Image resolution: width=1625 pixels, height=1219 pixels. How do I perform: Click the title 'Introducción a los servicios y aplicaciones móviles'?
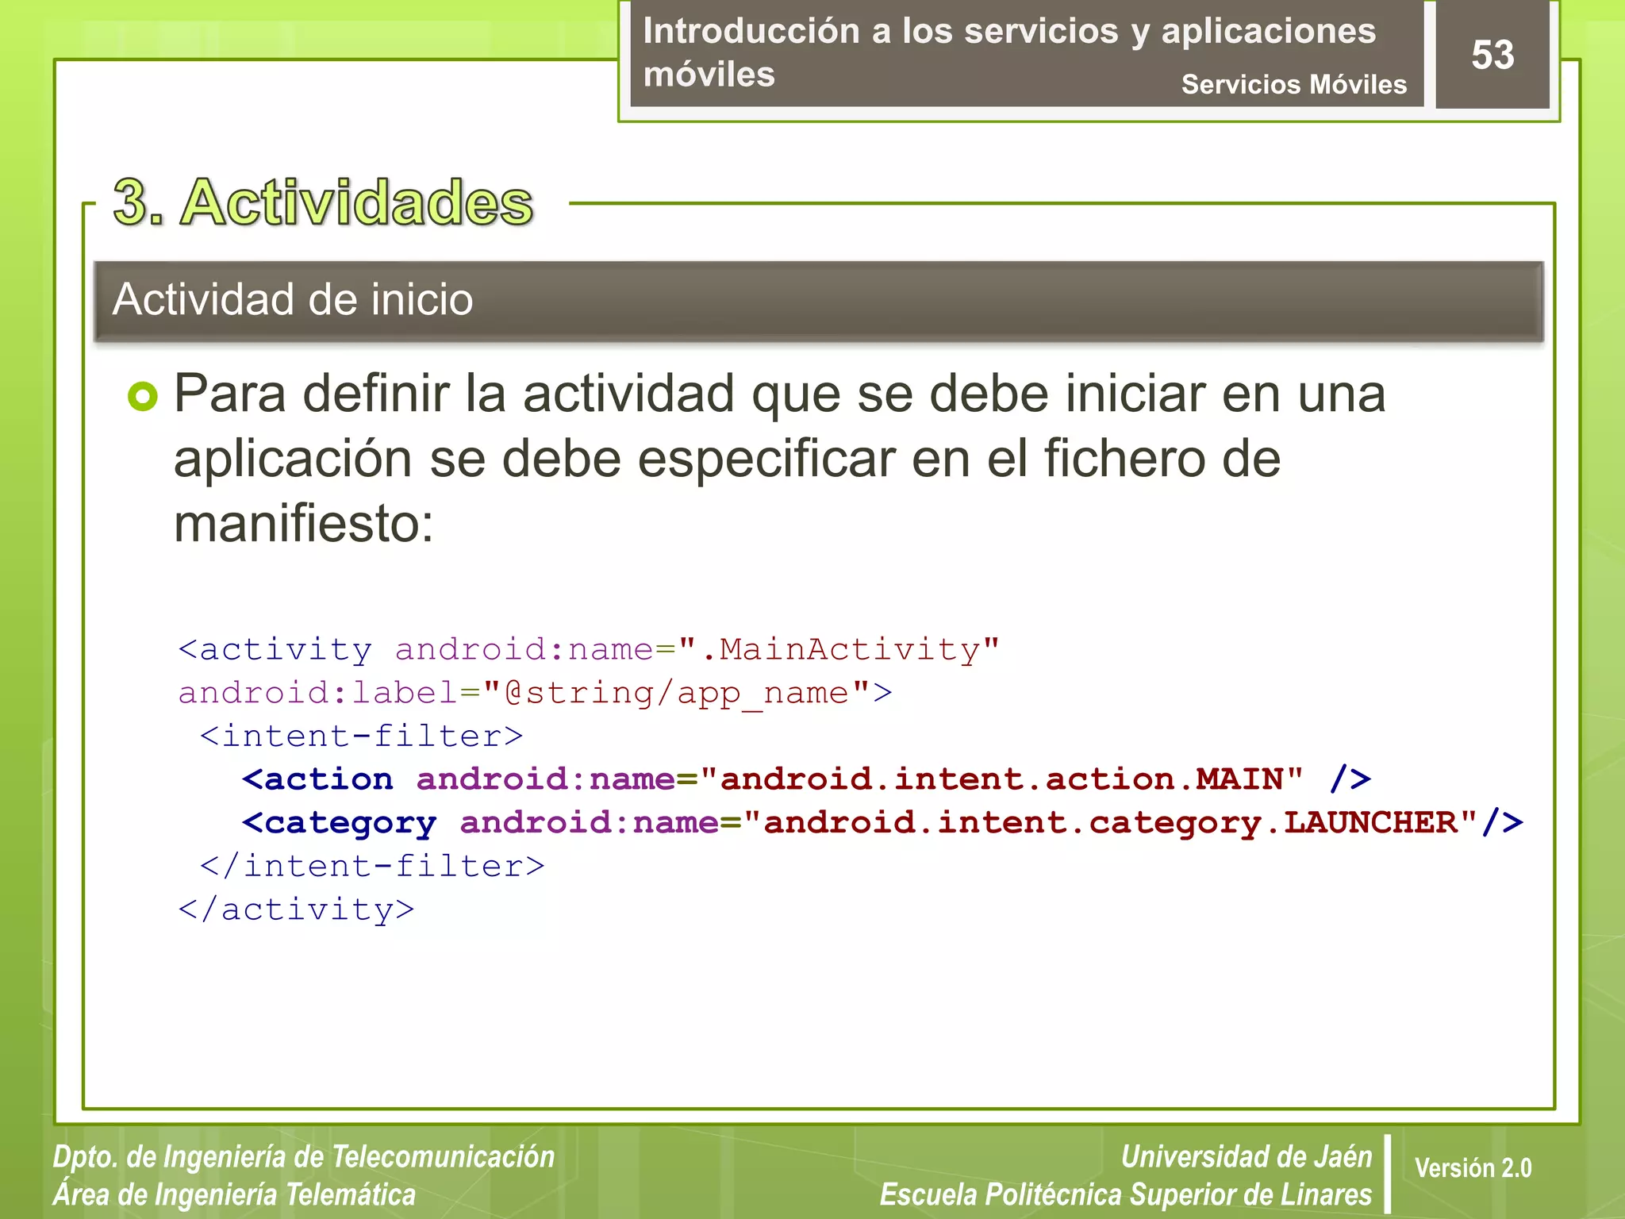(x=1009, y=52)
